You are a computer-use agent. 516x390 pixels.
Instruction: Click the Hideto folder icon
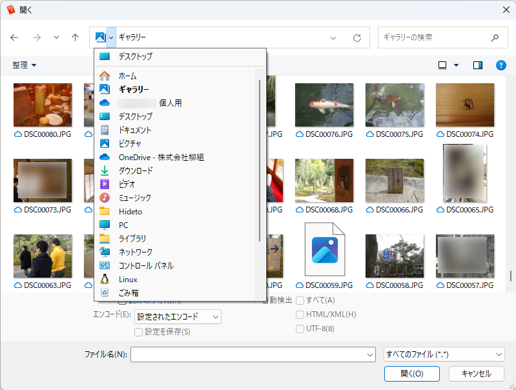(105, 211)
